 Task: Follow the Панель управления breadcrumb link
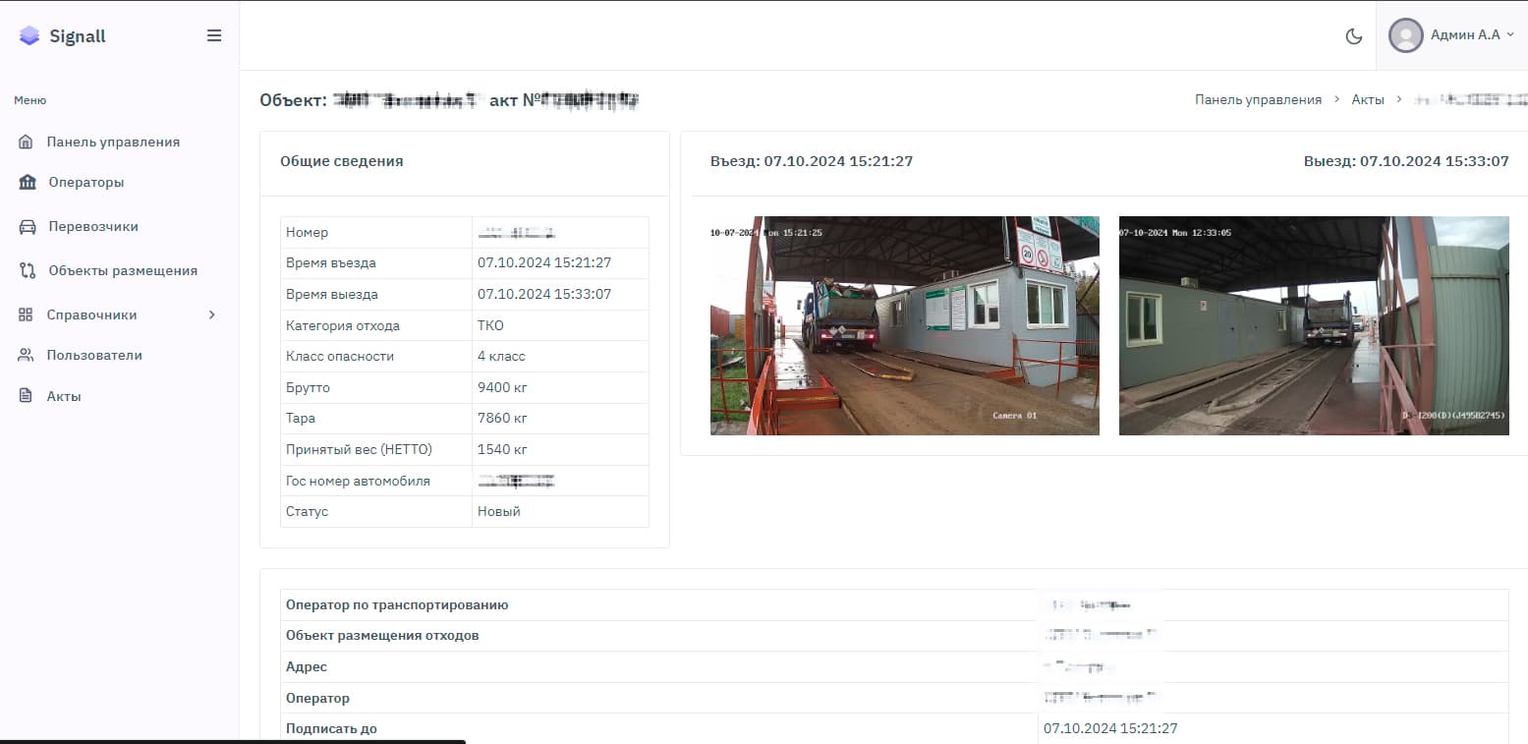point(1258,100)
